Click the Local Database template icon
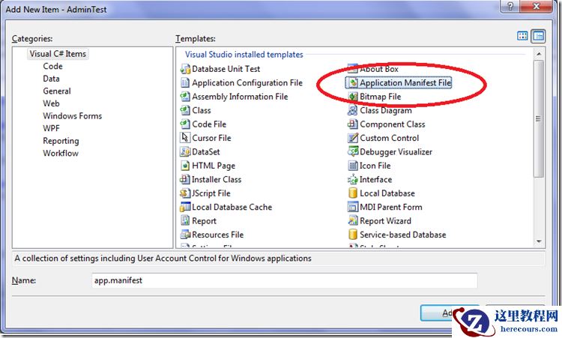 [353, 193]
